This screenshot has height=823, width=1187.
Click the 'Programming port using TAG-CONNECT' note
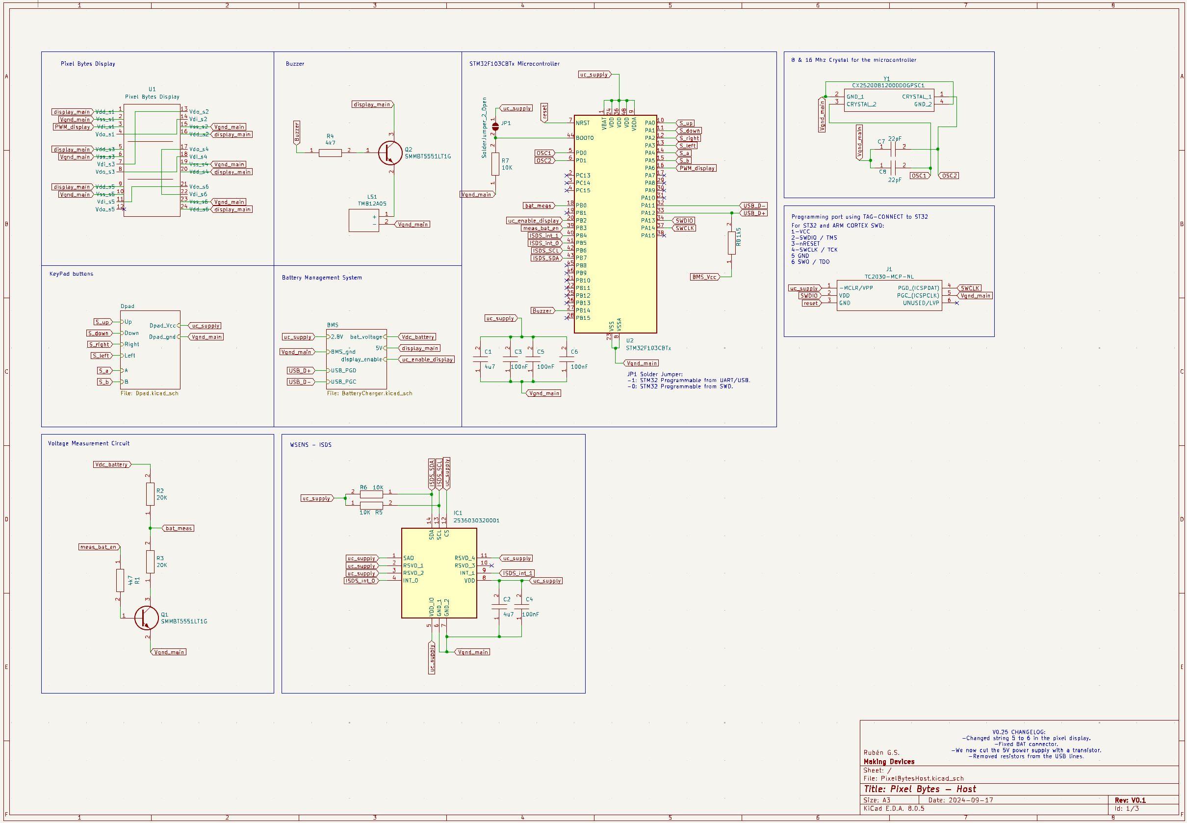pos(859,217)
